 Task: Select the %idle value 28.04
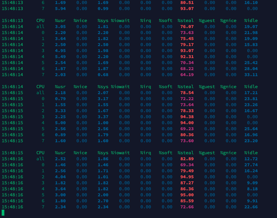pyautogui.click(x=251, y=69)
